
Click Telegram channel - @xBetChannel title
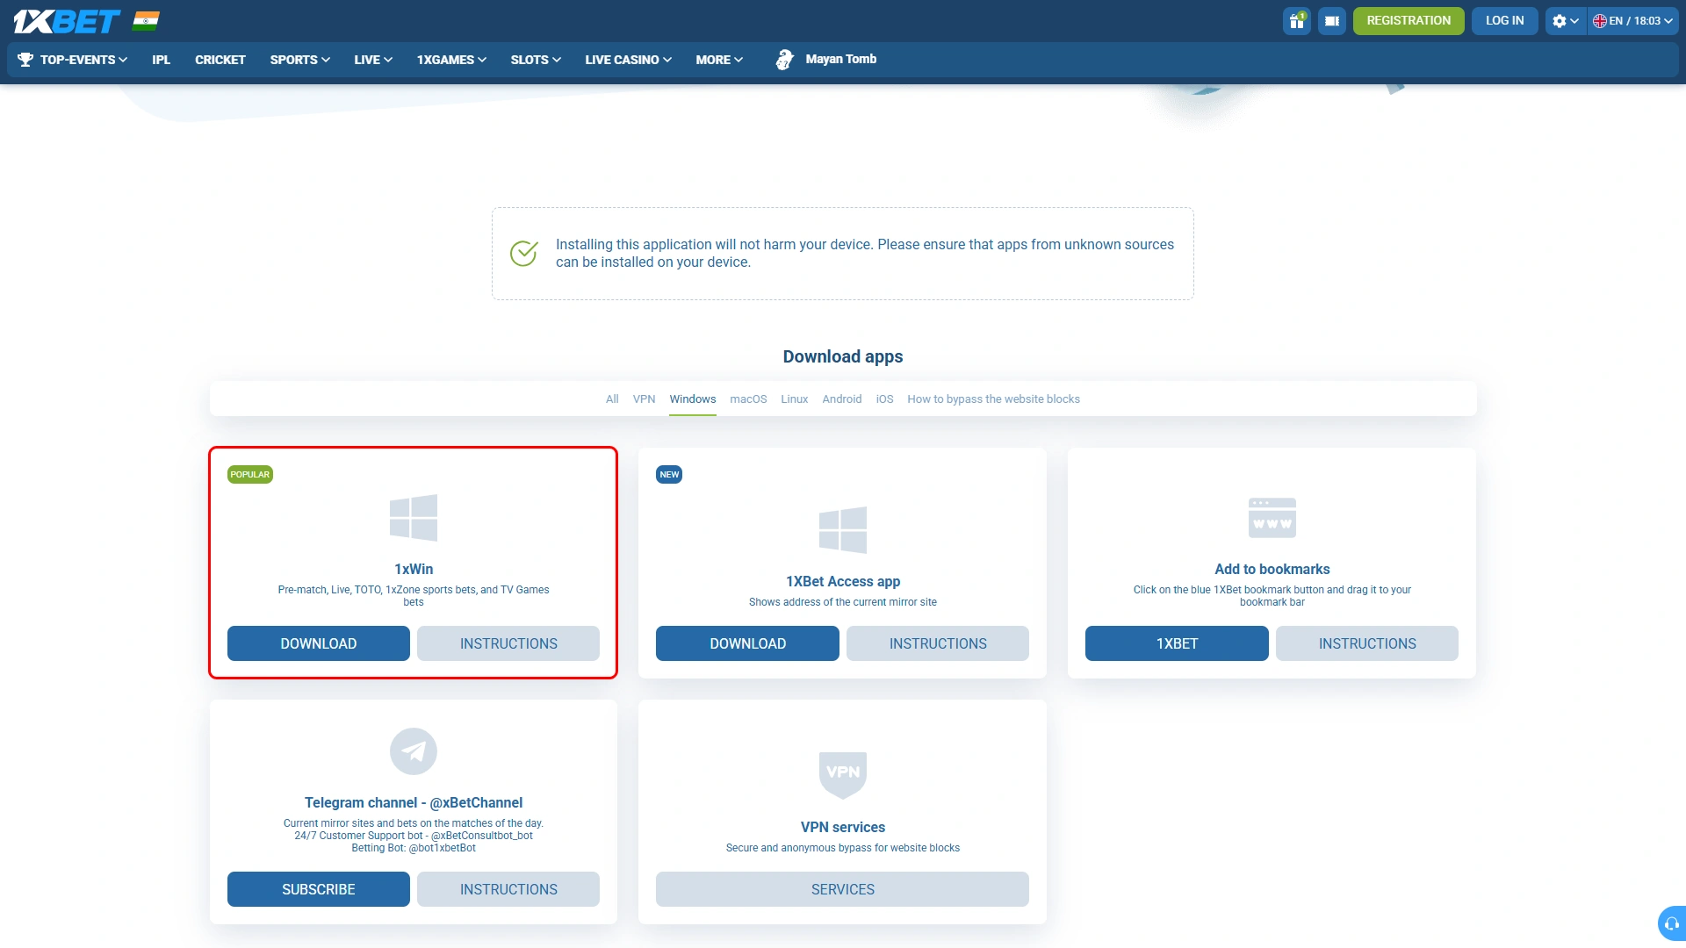(414, 803)
